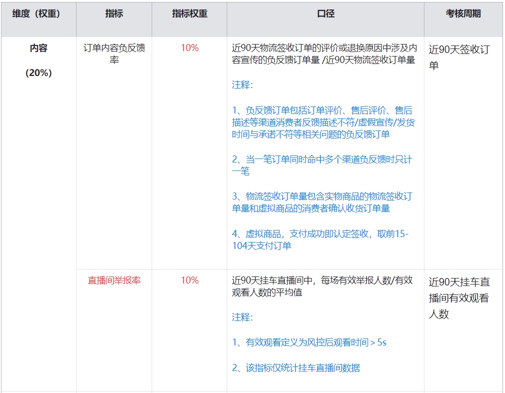This screenshot has height=393, width=505.
Task: Click the 近90天挂车直播间有效观看人数 period cell
Action: tap(459, 298)
